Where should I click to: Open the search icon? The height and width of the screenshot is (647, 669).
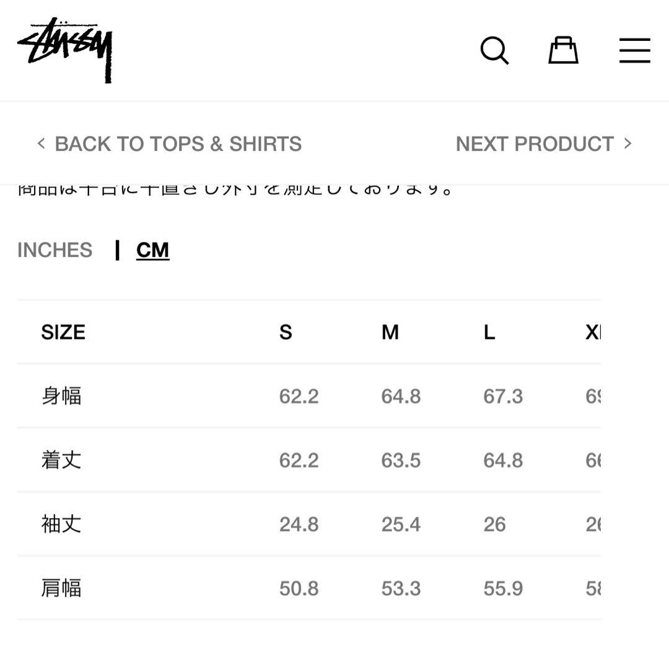click(495, 51)
